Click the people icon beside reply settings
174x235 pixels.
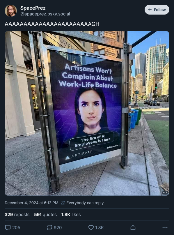point(63,203)
